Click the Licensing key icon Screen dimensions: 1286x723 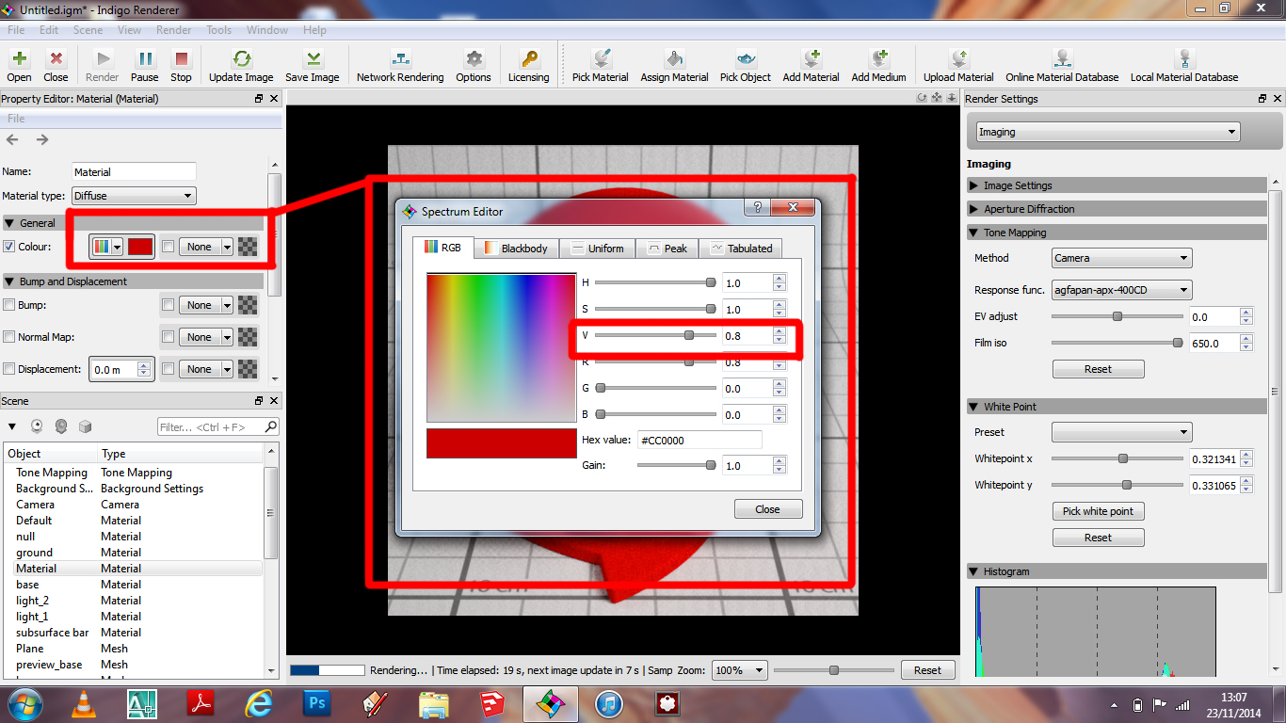click(x=528, y=60)
